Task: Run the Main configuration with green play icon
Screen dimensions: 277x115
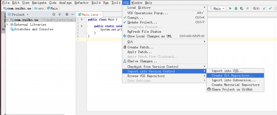Action: click(x=230, y=9)
